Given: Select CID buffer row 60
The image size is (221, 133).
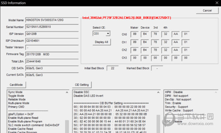Looking at the screenshot, I should (109, 129).
